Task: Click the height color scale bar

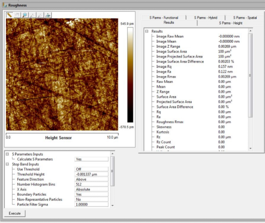Action: (x=131, y=75)
